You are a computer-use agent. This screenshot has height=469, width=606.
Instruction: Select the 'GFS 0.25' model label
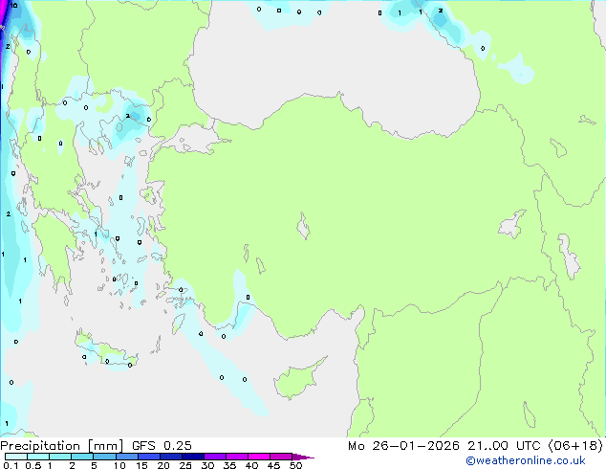162,446
